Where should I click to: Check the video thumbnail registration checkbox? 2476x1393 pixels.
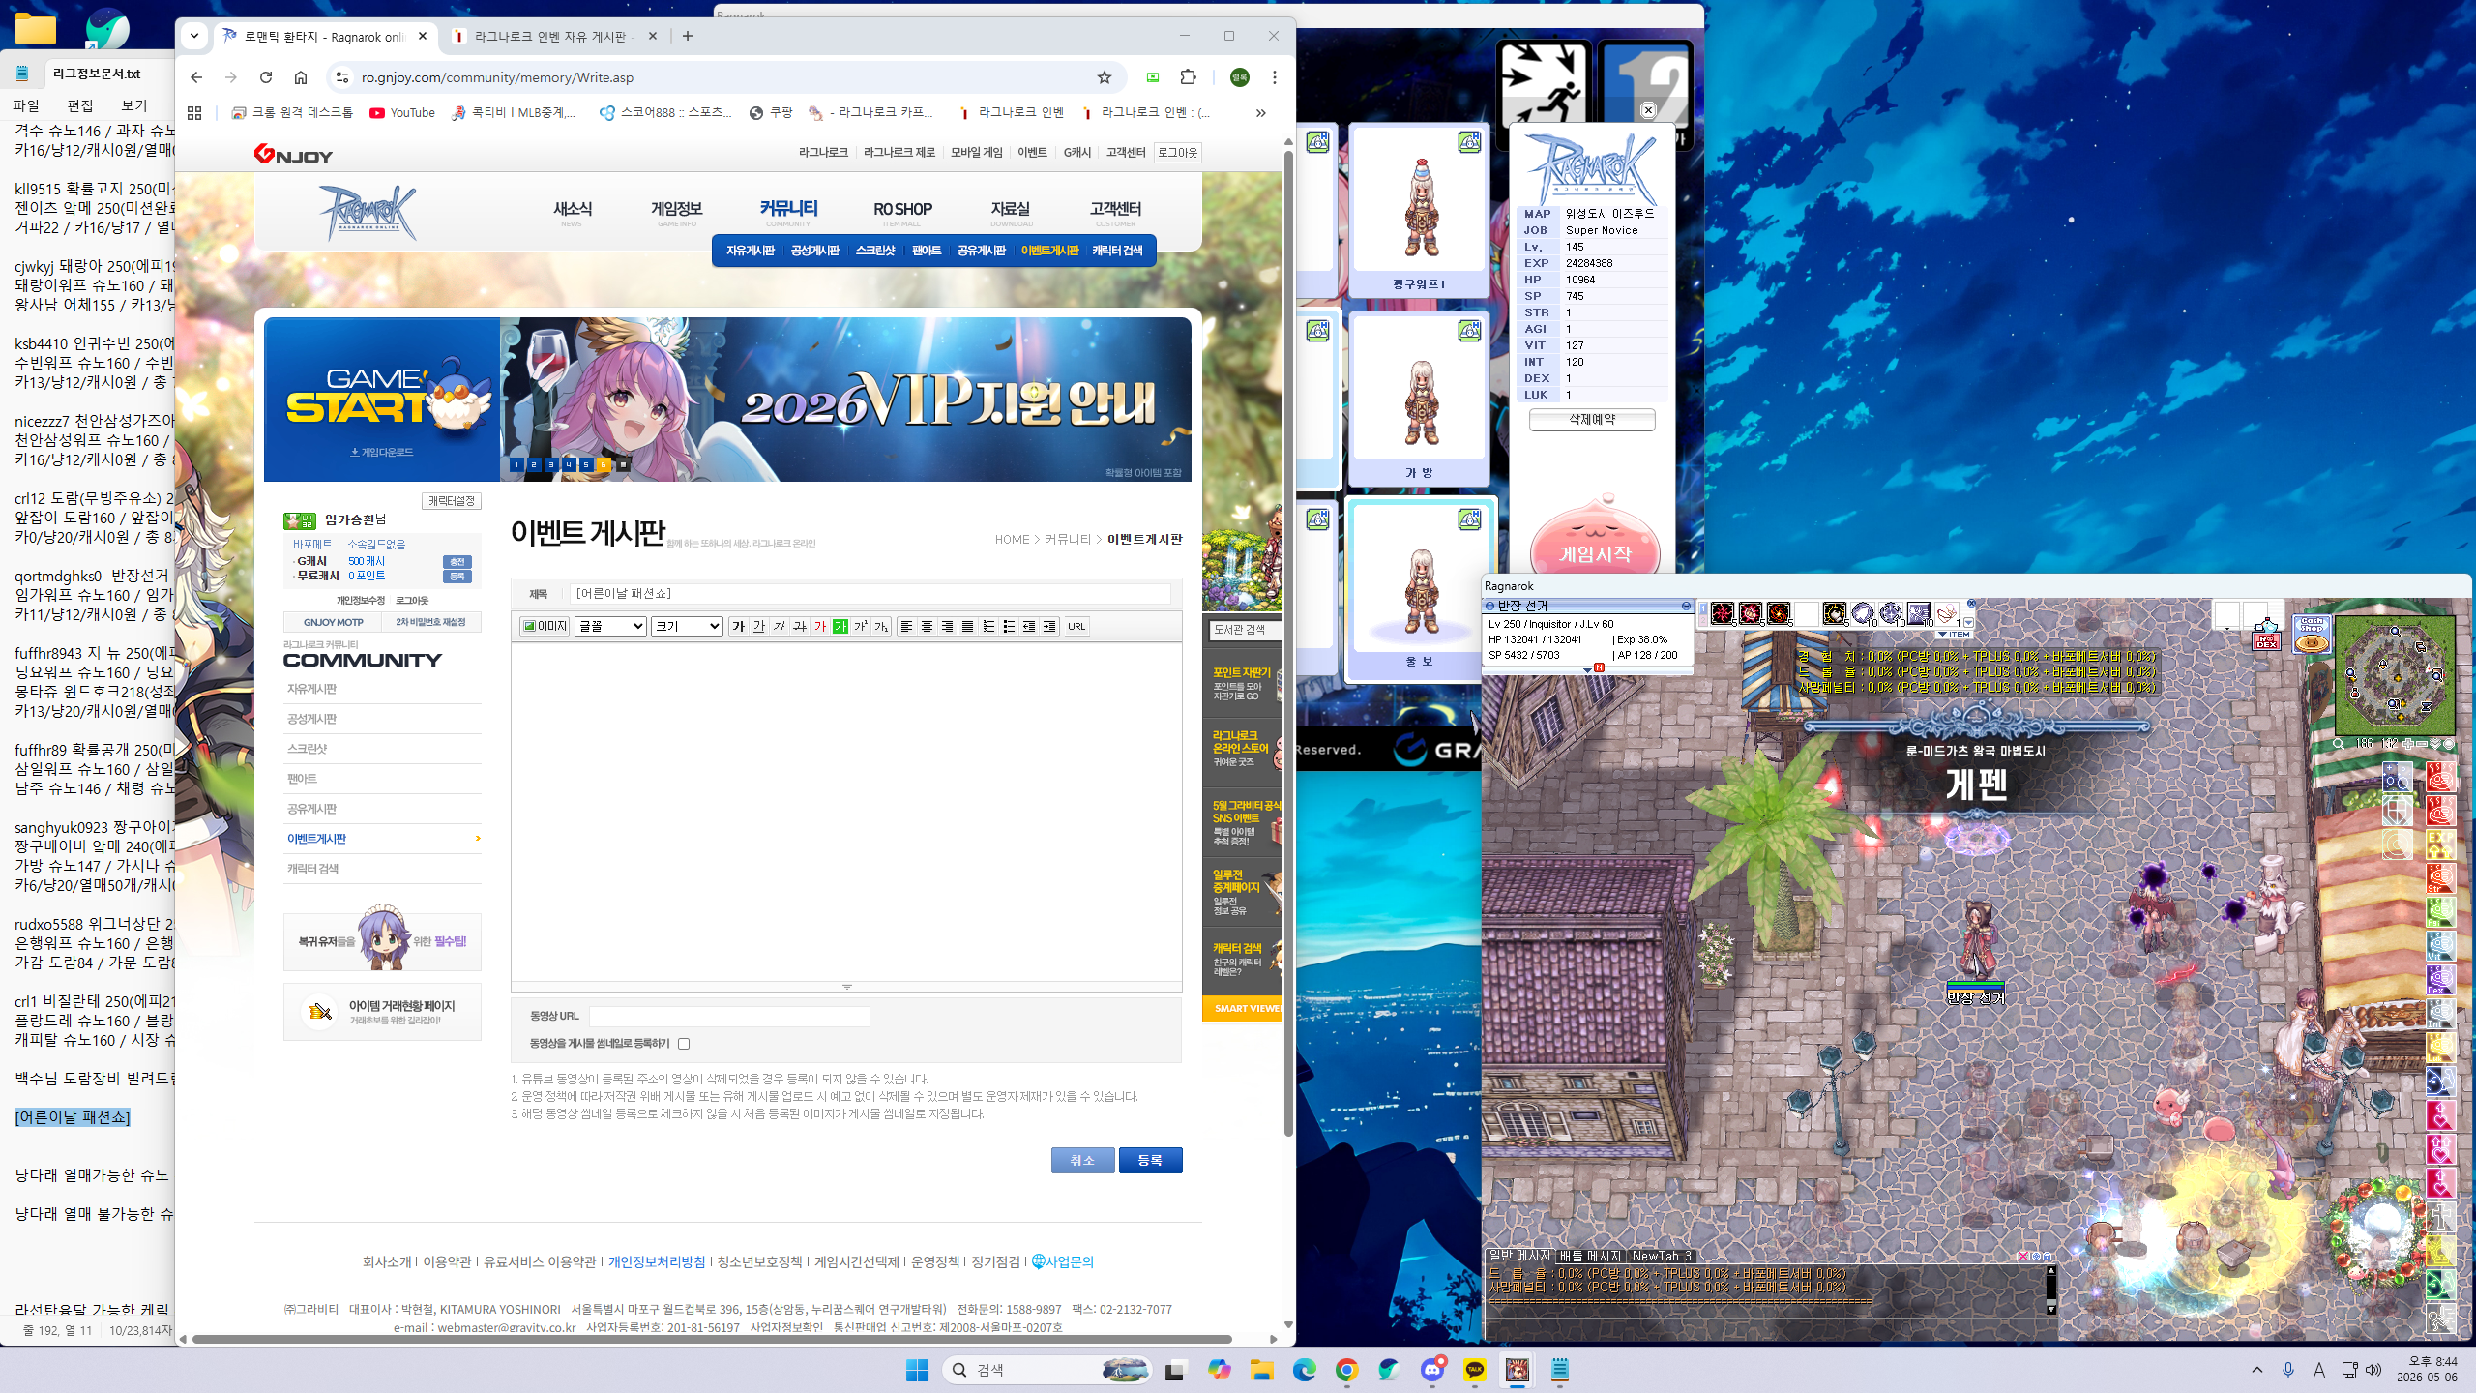pyautogui.click(x=684, y=1044)
